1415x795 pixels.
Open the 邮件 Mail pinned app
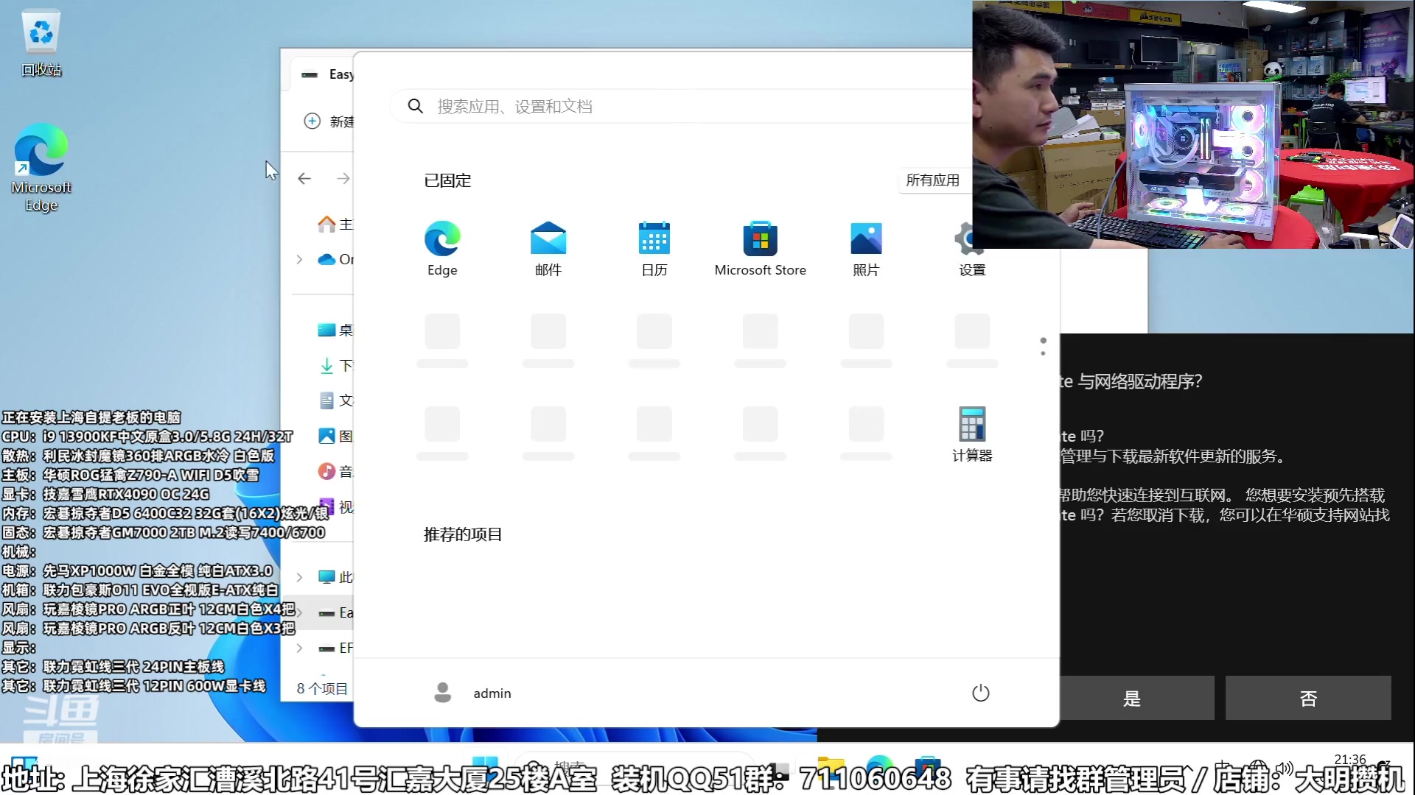click(548, 247)
